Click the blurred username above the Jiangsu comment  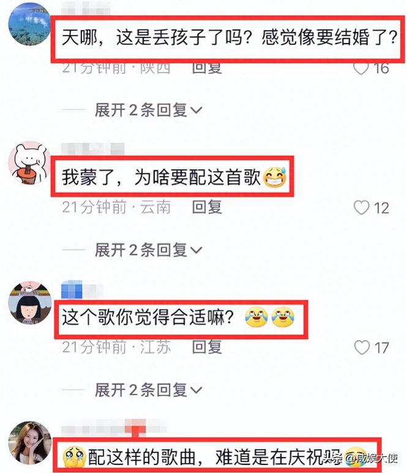point(82,290)
